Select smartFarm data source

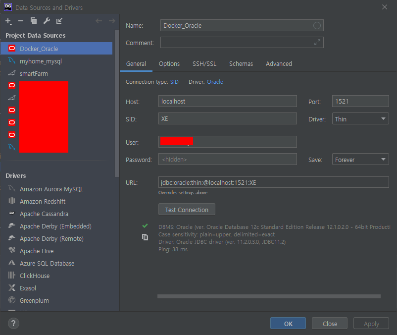[x=56, y=73]
